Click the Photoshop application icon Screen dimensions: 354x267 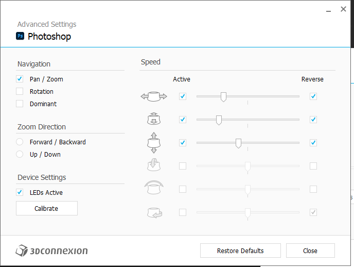(x=21, y=36)
